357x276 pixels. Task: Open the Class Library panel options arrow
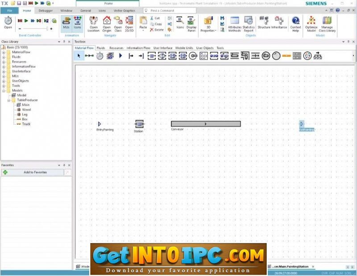[x=59, y=42]
